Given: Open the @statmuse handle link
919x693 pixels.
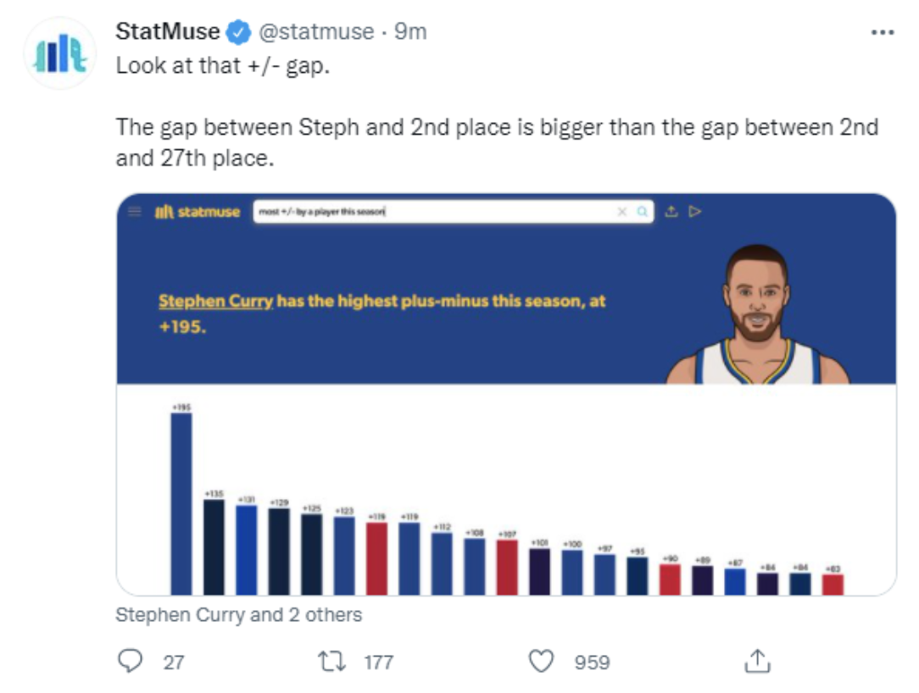Looking at the screenshot, I should 316,31.
